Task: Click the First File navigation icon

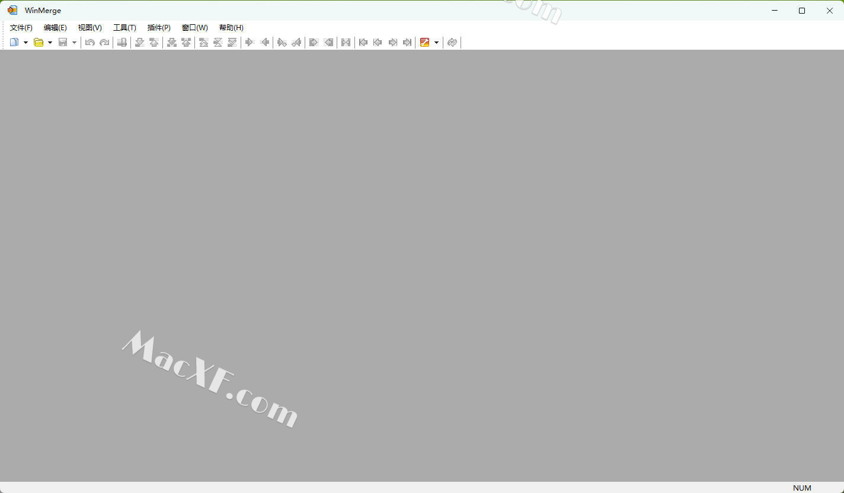Action: [364, 42]
